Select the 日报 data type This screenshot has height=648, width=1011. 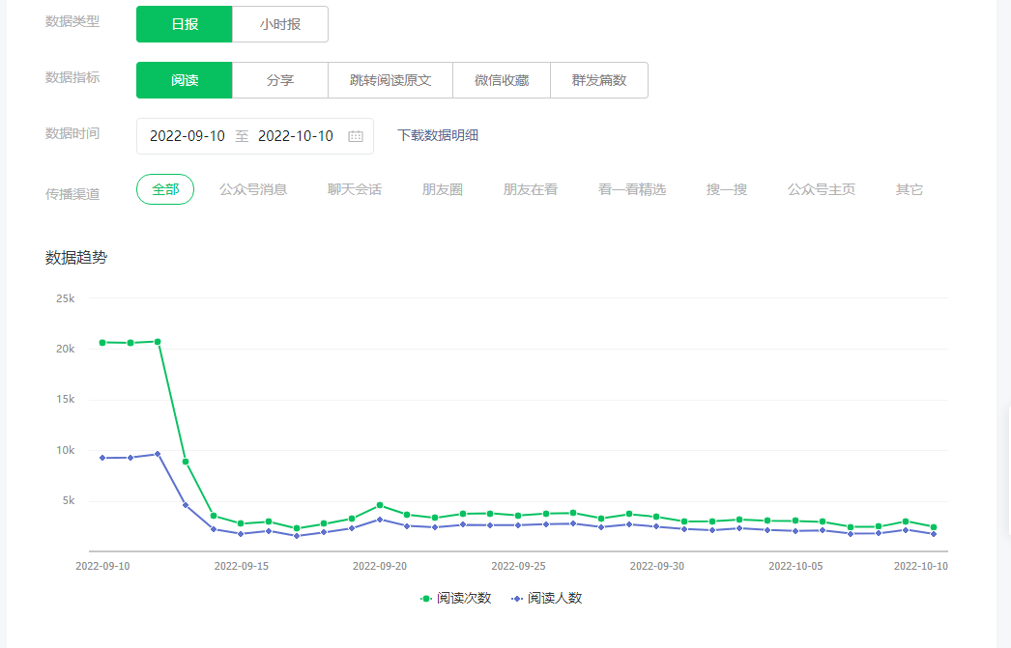coord(185,24)
